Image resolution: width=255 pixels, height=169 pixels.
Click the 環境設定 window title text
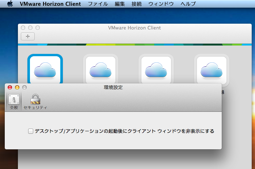coord(113,87)
